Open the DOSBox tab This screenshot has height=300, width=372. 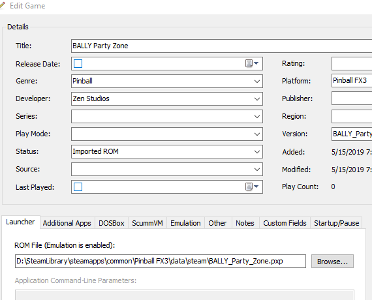(x=112, y=223)
